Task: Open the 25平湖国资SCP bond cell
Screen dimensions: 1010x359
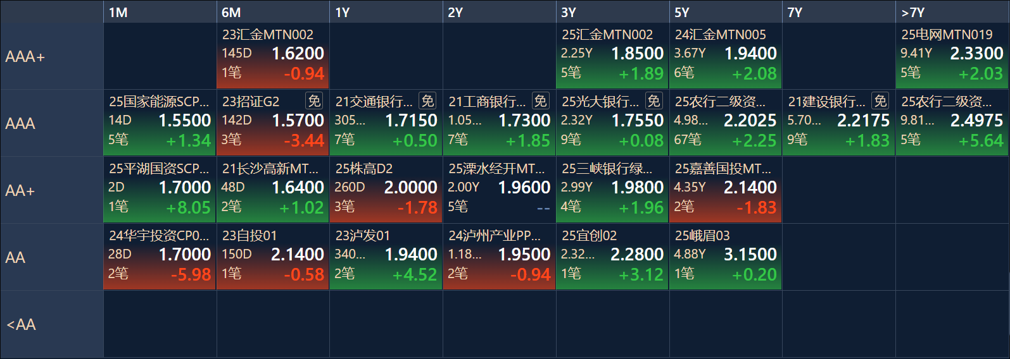Action: click(160, 190)
